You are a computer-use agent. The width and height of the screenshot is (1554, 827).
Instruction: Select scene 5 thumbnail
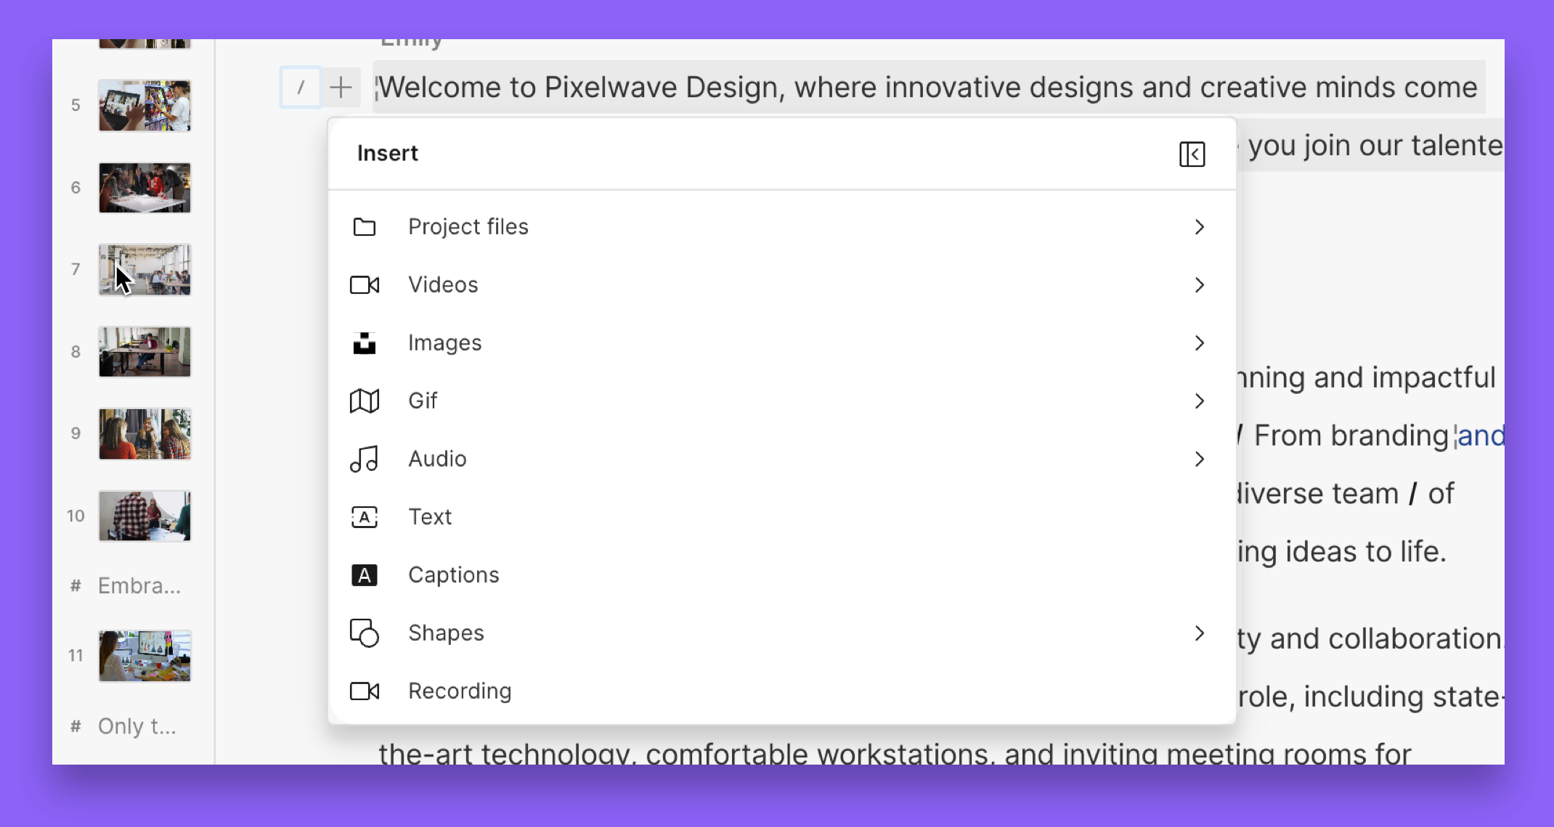tap(145, 106)
